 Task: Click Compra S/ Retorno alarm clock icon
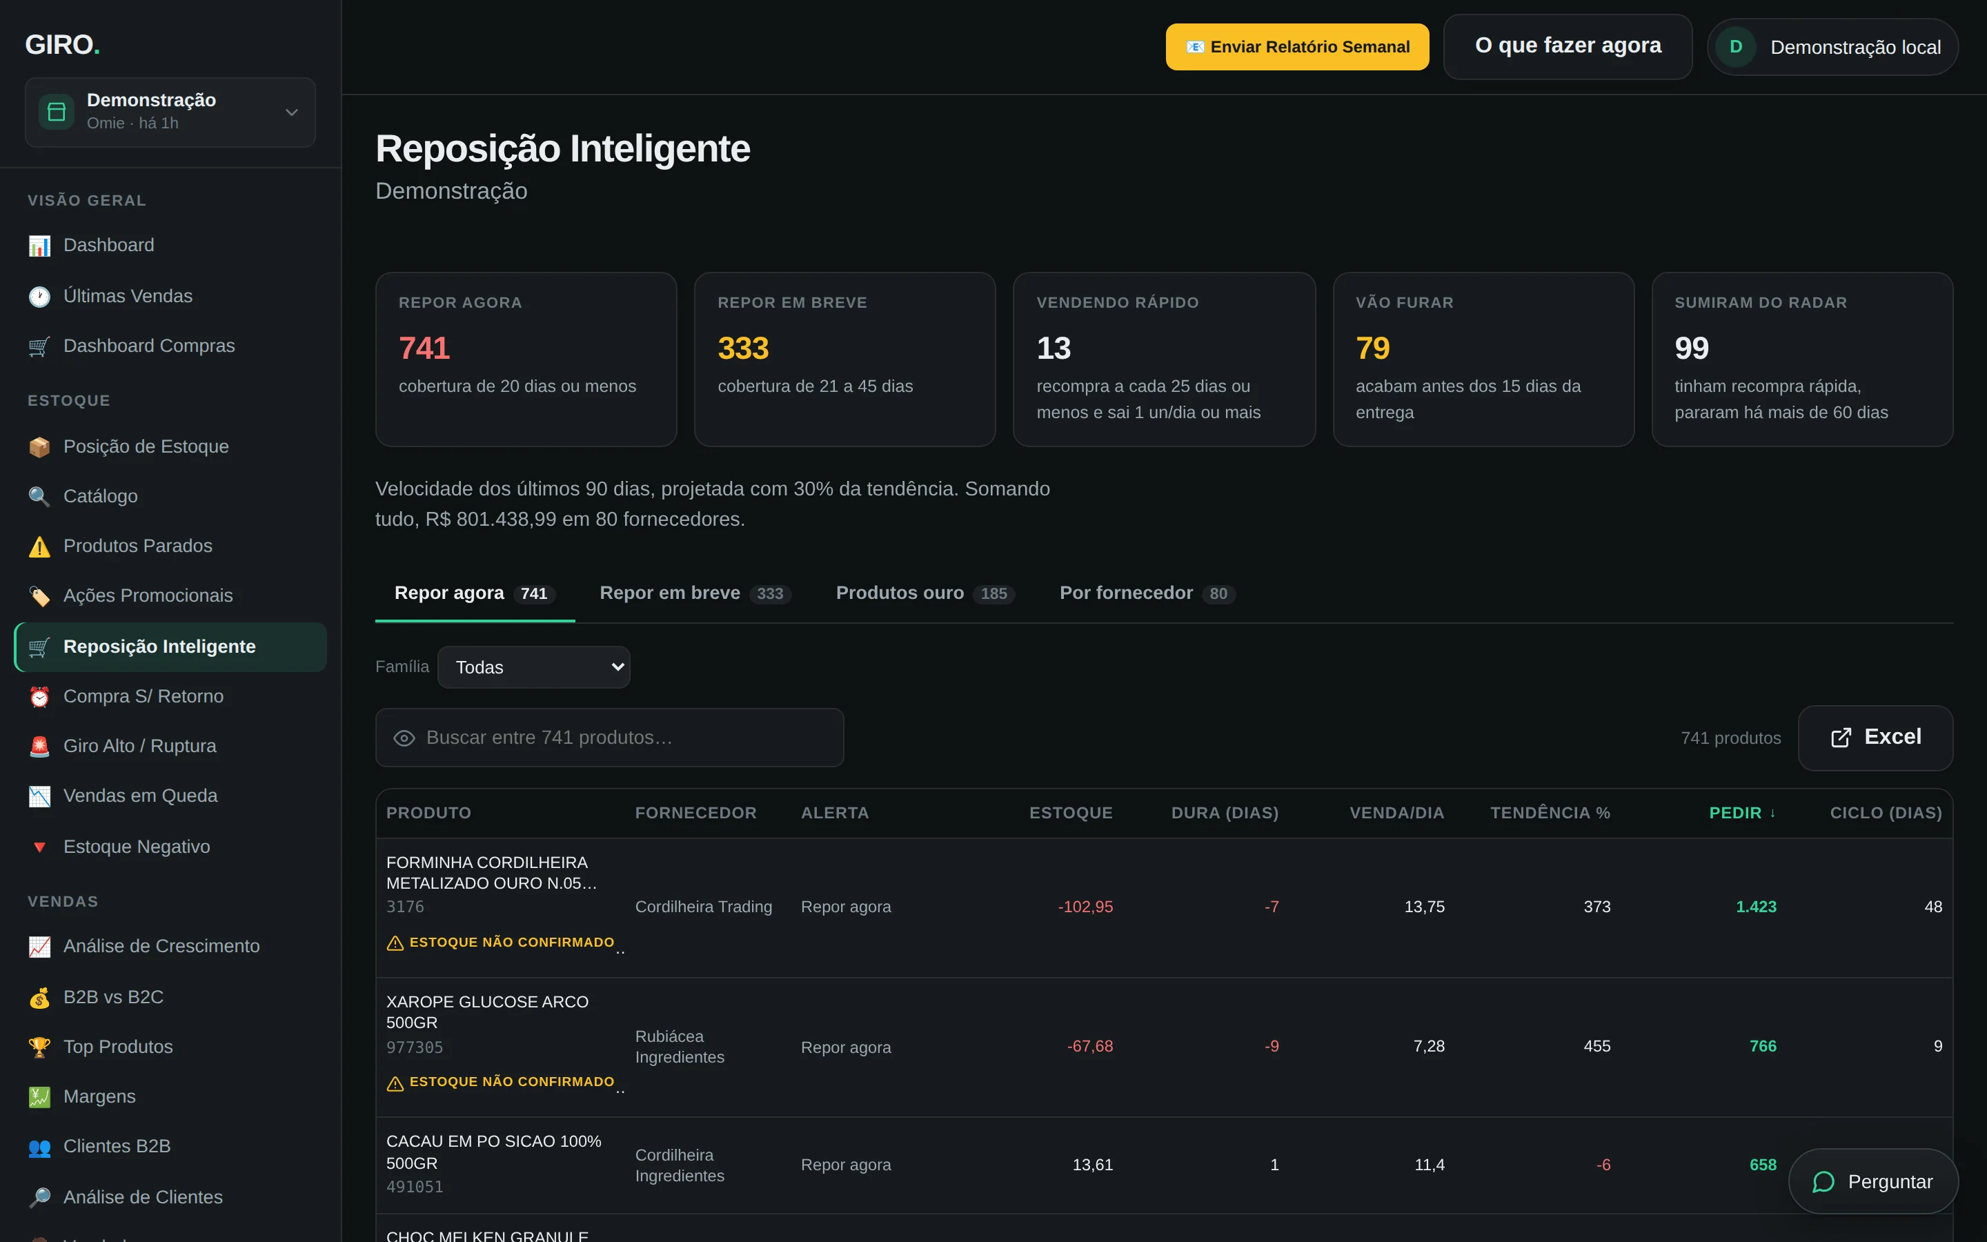(39, 697)
